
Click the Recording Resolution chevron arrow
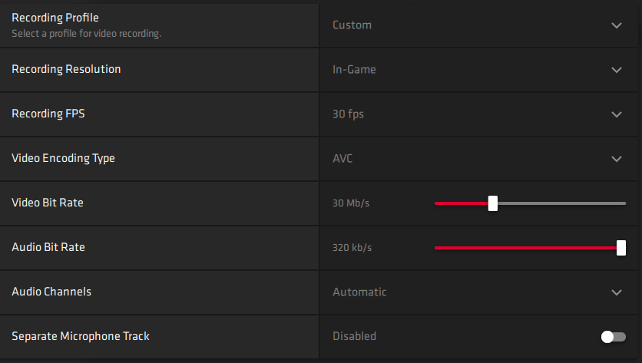(x=617, y=70)
